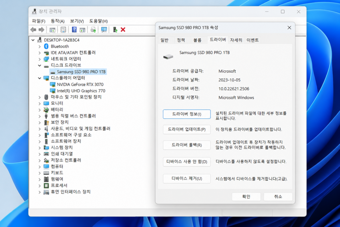The height and width of the screenshot is (227, 340).
Task: Click the 디스크 드라이브 category icon
Action: coord(46,65)
